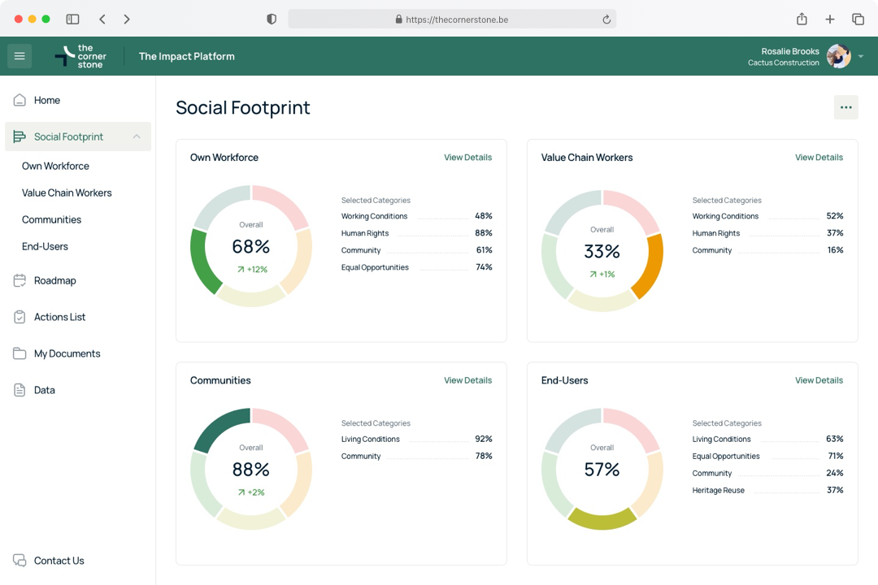Click orange segment of Value Chain donut
878x585 pixels.
[650, 266]
